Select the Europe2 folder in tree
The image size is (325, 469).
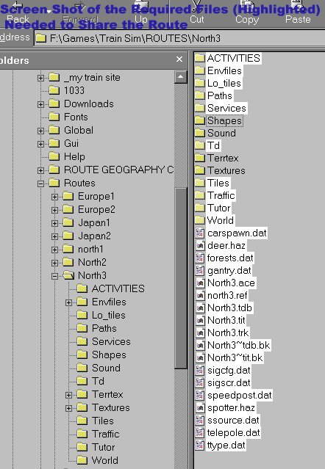(96, 209)
